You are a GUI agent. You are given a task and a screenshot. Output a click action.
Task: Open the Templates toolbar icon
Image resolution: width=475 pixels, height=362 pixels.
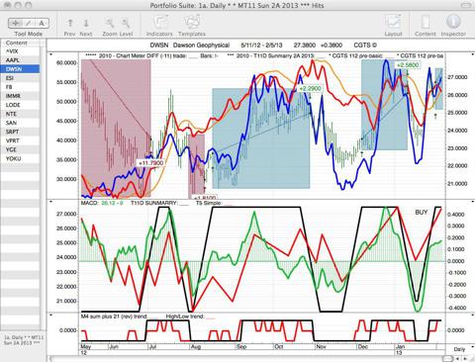[192, 23]
